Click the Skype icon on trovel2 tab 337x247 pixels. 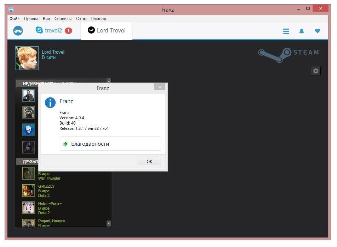pos(39,30)
